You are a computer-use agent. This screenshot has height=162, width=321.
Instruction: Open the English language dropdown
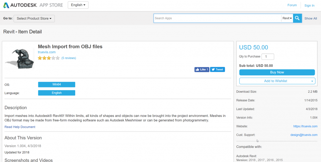pyautogui.click(x=78, y=5)
